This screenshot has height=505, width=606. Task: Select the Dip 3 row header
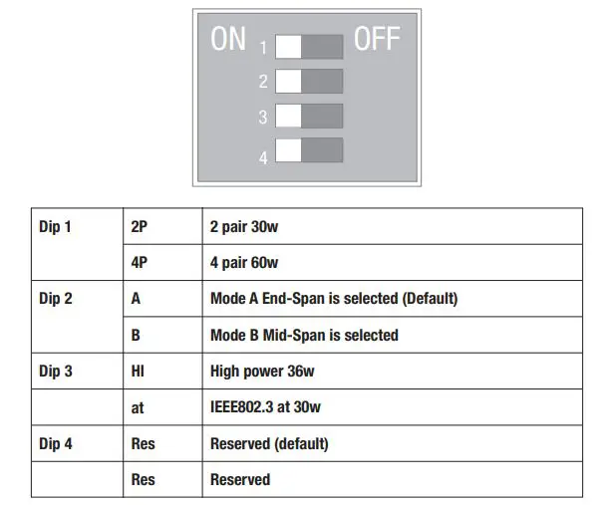[x=56, y=371]
